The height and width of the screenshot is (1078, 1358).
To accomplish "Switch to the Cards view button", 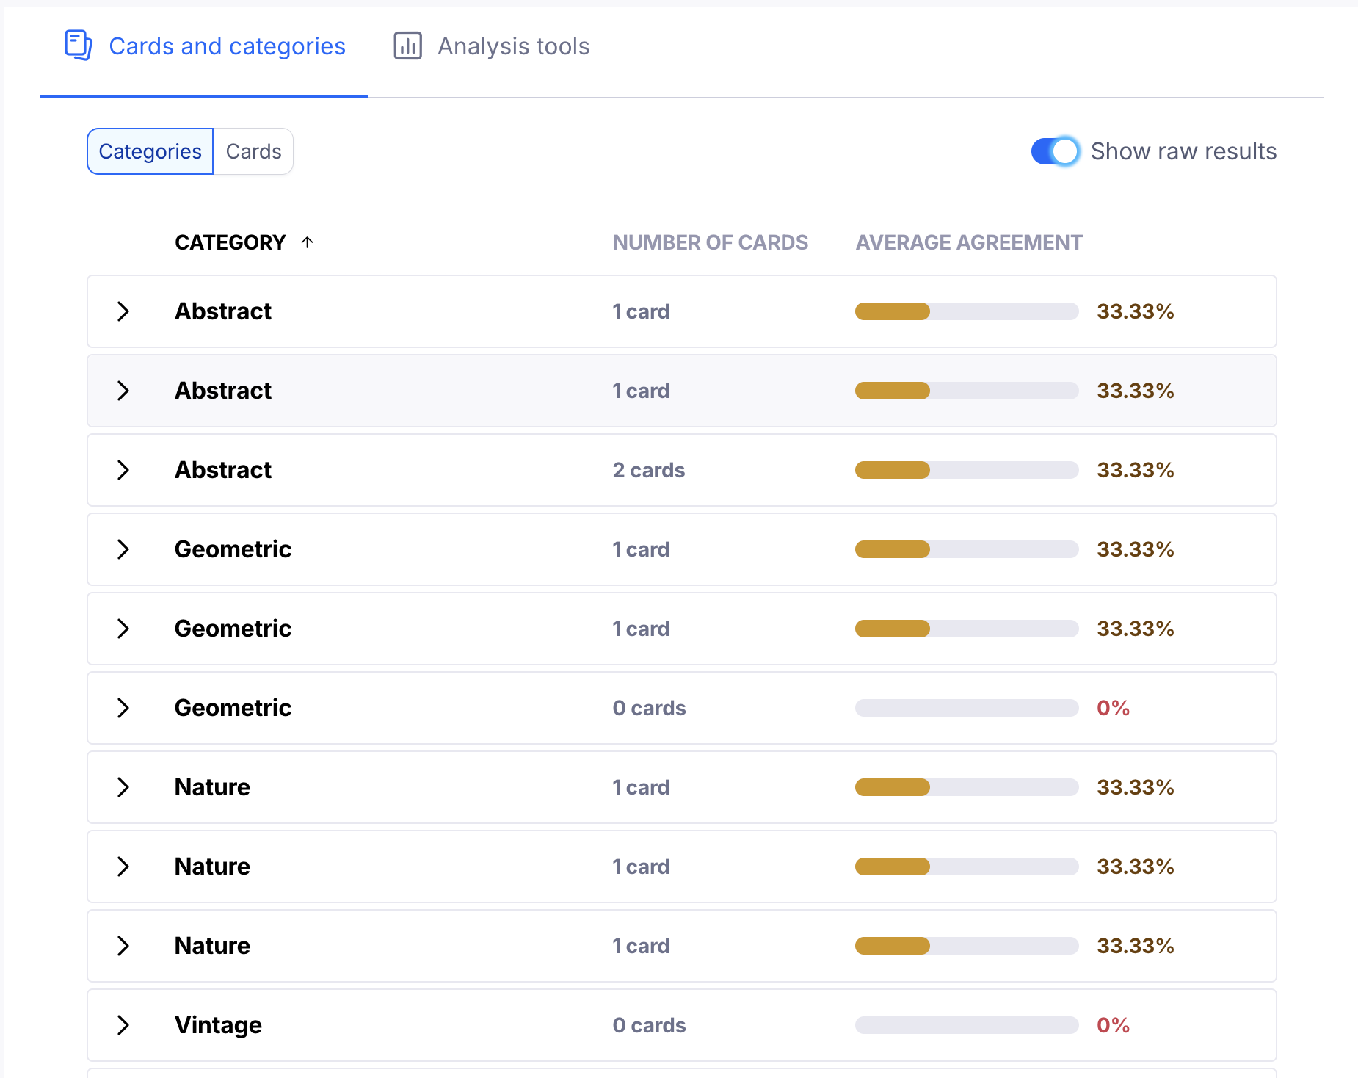I will pyautogui.click(x=253, y=151).
